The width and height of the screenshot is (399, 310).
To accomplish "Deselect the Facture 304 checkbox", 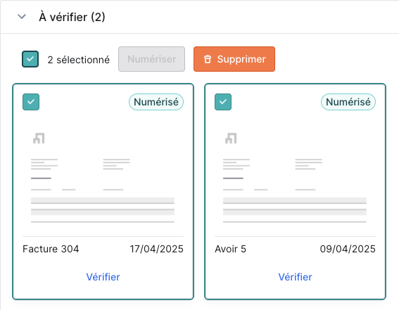I will (31, 102).
